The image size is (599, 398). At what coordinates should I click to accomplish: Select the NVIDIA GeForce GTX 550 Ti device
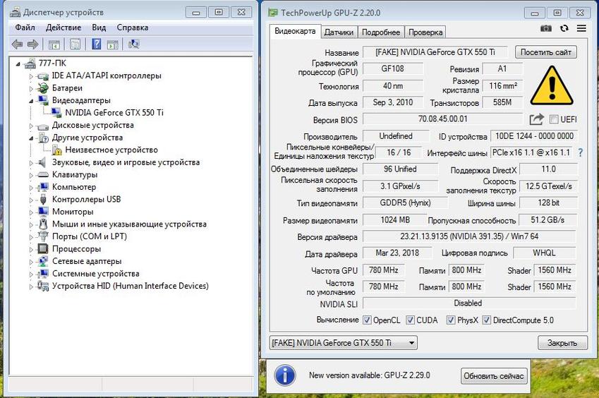pos(114,113)
